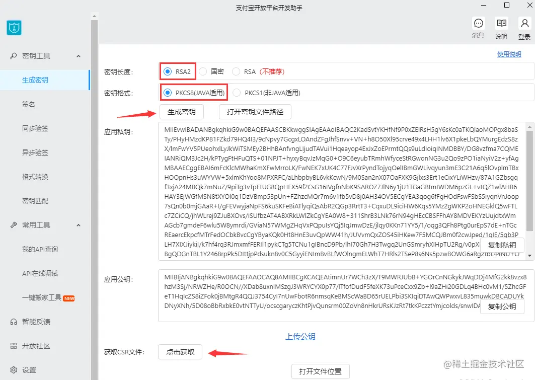Click the 支付宝开放平台开发助手 window title
Viewport: 535px width, 380px height.
[269, 8]
